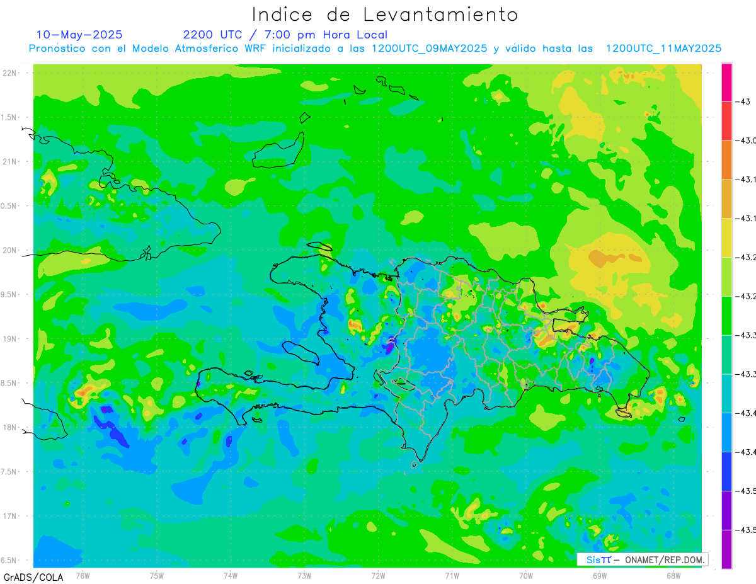
Task: Click the '18N' latitude label
Action: pos(9,427)
